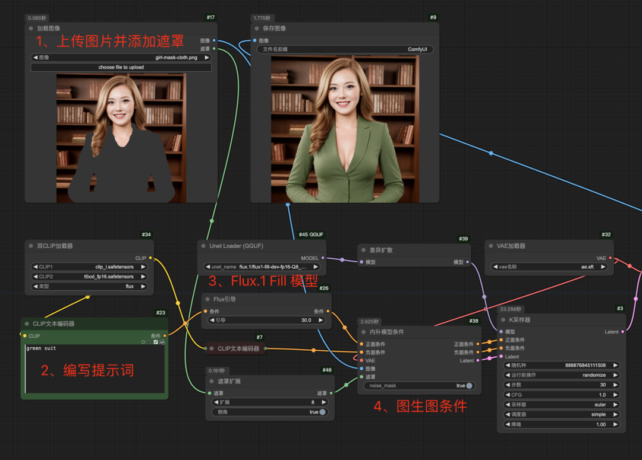This screenshot has width=642, height=460.
Task: Open the 类型 flux selector
Action: (x=90, y=286)
